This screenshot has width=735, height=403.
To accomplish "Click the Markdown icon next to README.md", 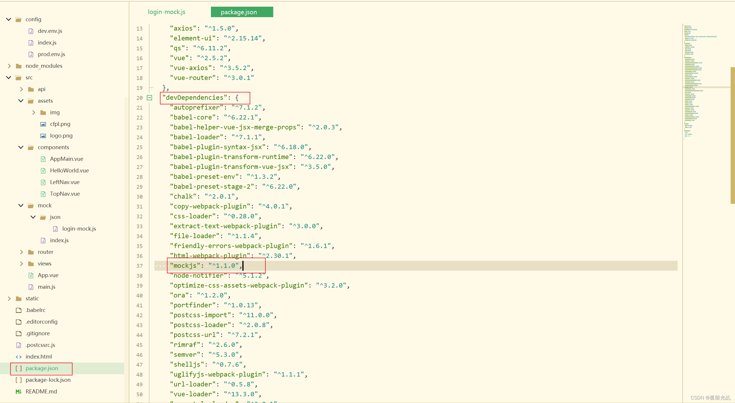I will (x=19, y=391).
